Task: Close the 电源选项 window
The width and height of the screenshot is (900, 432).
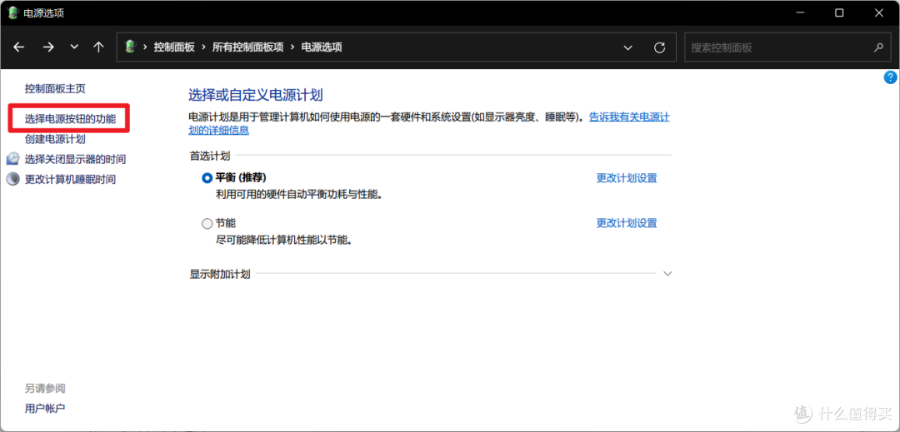Action: pyautogui.click(x=878, y=12)
